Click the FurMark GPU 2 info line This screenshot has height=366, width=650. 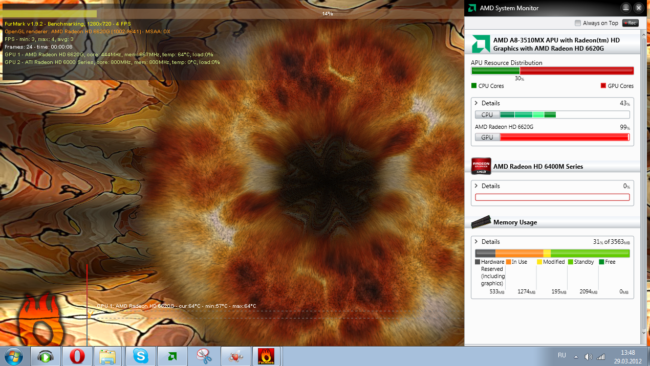pos(112,62)
